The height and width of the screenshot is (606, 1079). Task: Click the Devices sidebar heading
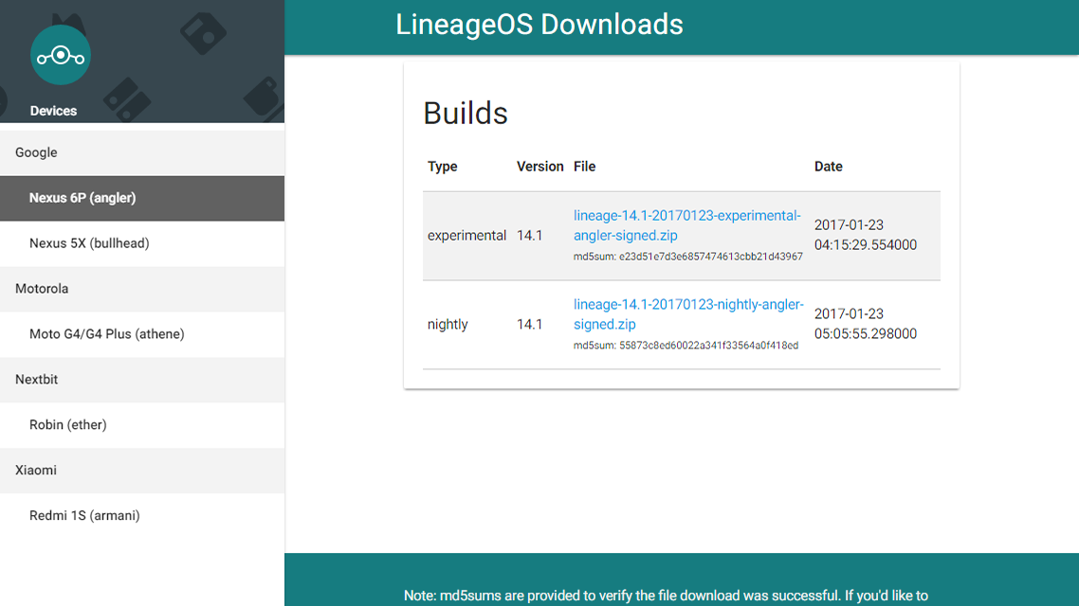[x=53, y=111]
